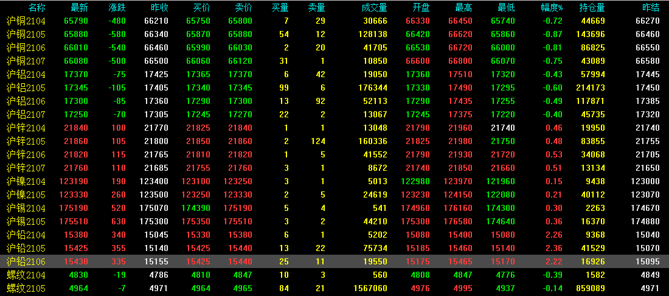The height and width of the screenshot is (296, 669).
Task: Click volume 1567060 in 螺纹2105 row
Action: point(371,288)
